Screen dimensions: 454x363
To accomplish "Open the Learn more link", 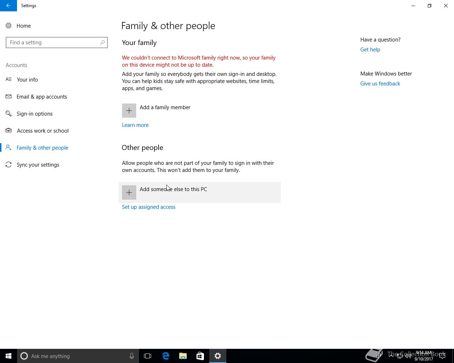I will [135, 125].
